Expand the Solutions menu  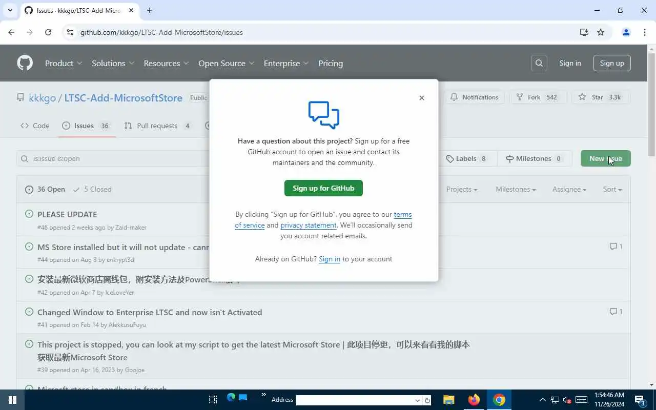click(x=113, y=63)
